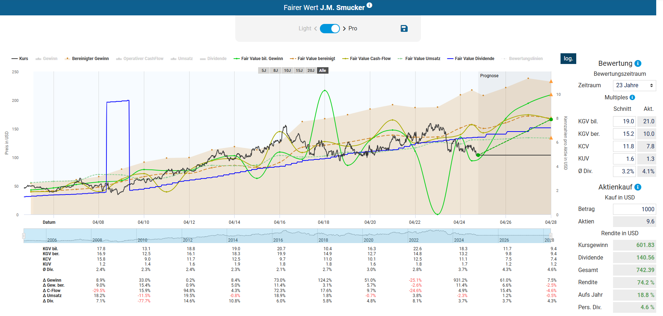
Task: Select the Alle time range tab
Action: (x=322, y=70)
